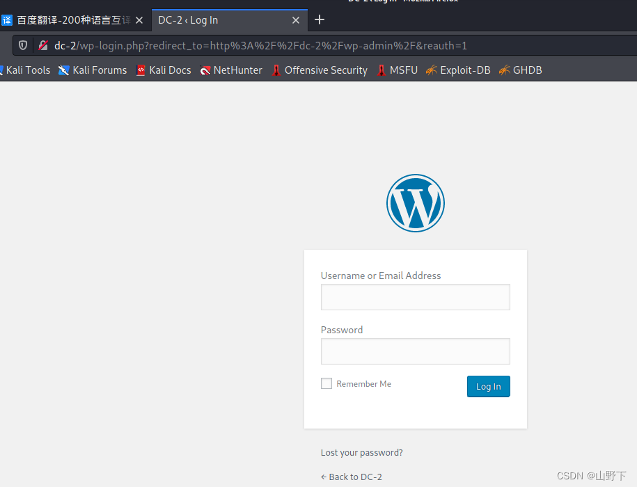Click the Remember Me label text

pyautogui.click(x=363, y=384)
